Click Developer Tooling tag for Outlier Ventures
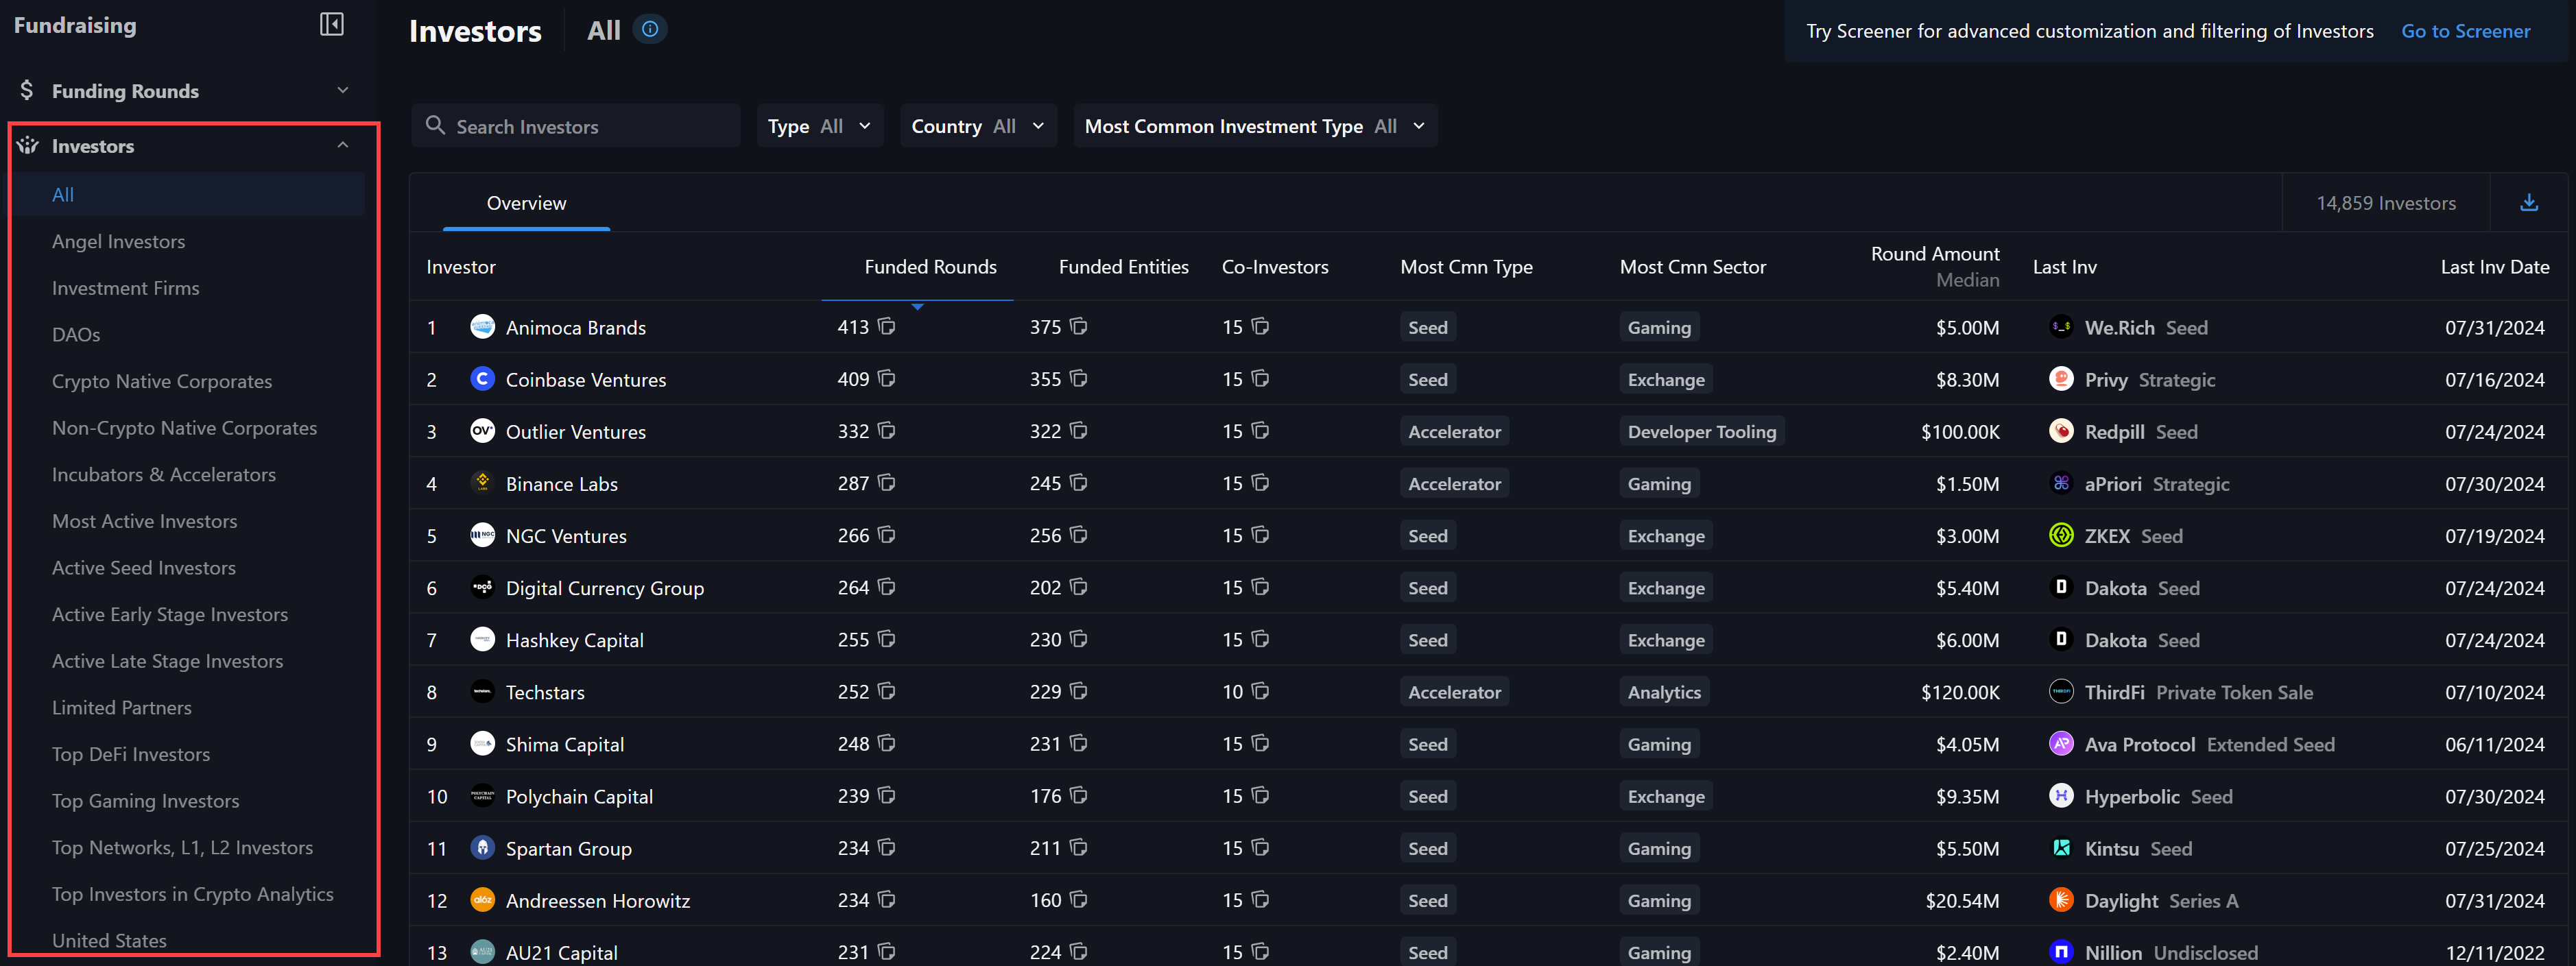 coord(1702,431)
